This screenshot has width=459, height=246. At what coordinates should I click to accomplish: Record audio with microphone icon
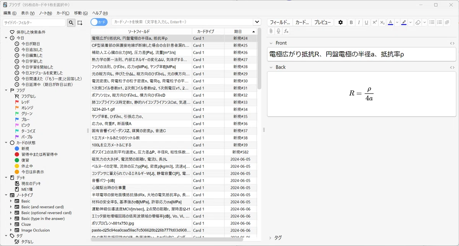click(278, 31)
